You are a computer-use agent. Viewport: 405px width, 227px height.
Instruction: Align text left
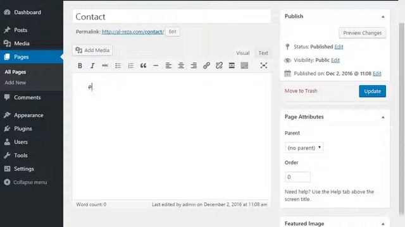click(x=168, y=66)
